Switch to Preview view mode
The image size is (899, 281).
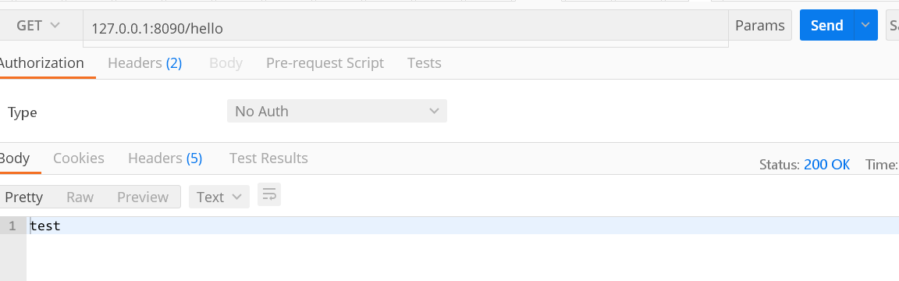tap(143, 197)
